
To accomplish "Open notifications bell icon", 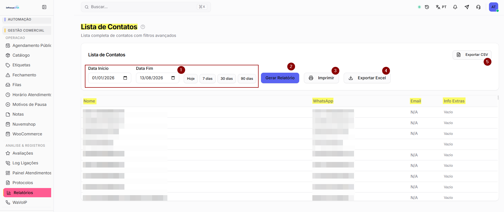I will tap(455, 7).
